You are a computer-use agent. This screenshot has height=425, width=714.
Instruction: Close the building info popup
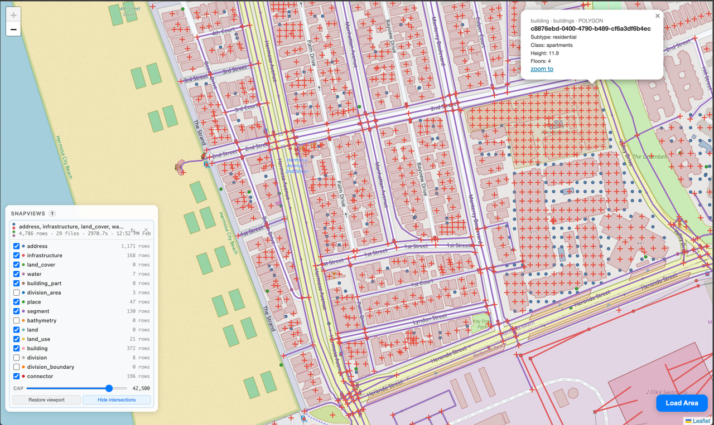click(x=657, y=16)
